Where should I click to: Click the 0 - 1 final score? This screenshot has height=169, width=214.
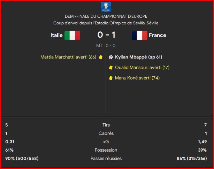tap(106, 35)
